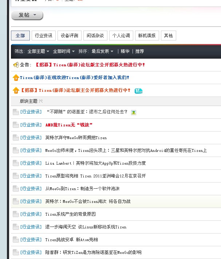Switch to the 设备评测 tab

click(x=70, y=35)
